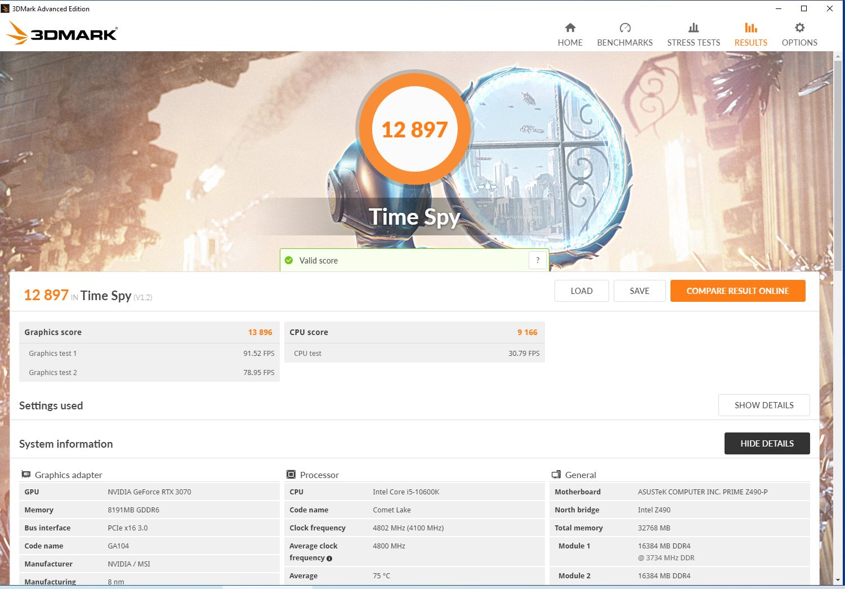Click the GPU value NVIDIA GeForce RTX 3070
This screenshot has height=589, width=845.
pyautogui.click(x=149, y=492)
